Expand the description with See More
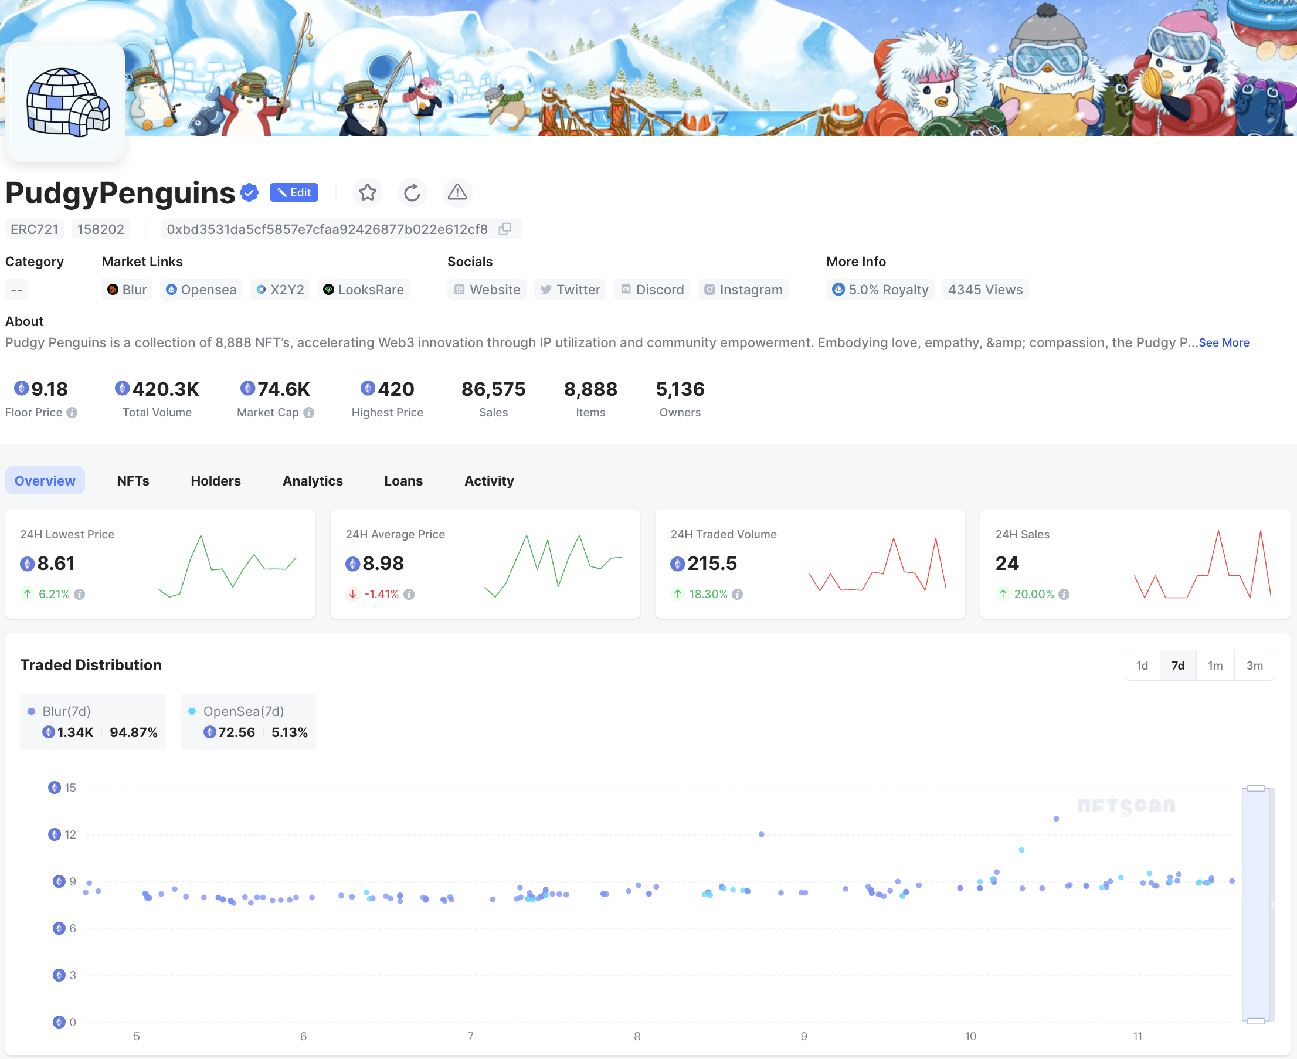The image size is (1297, 1059). click(x=1224, y=343)
